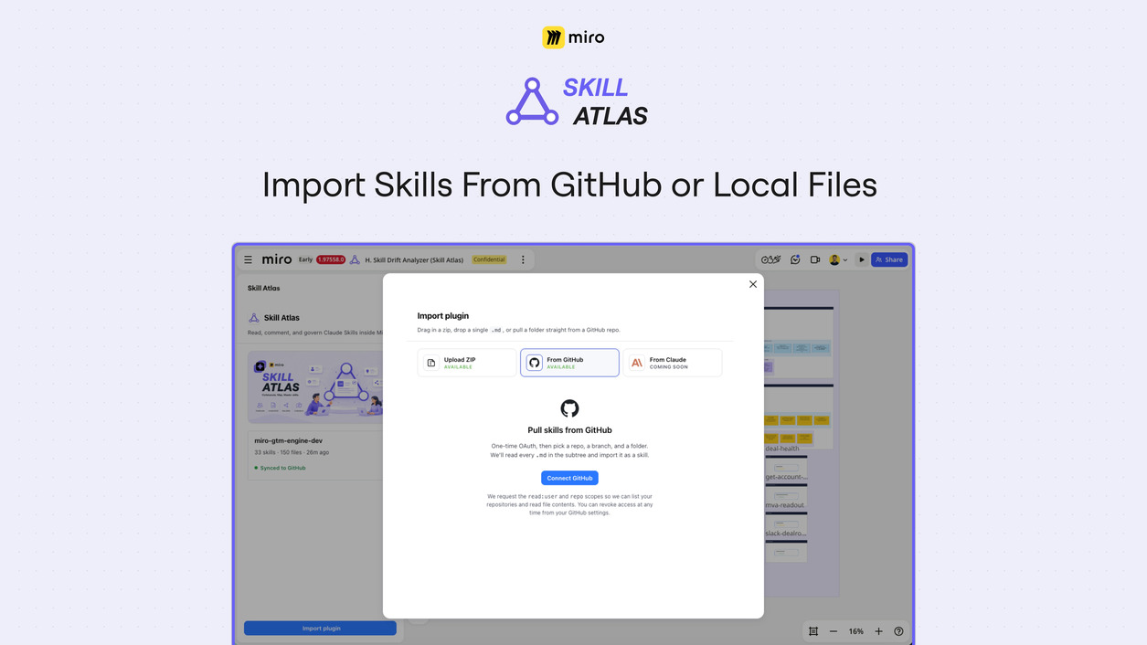Image resolution: width=1147 pixels, height=645 pixels.
Task: Click the Skill Atlas banner thumbnail in the panel
Action: pos(315,386)
